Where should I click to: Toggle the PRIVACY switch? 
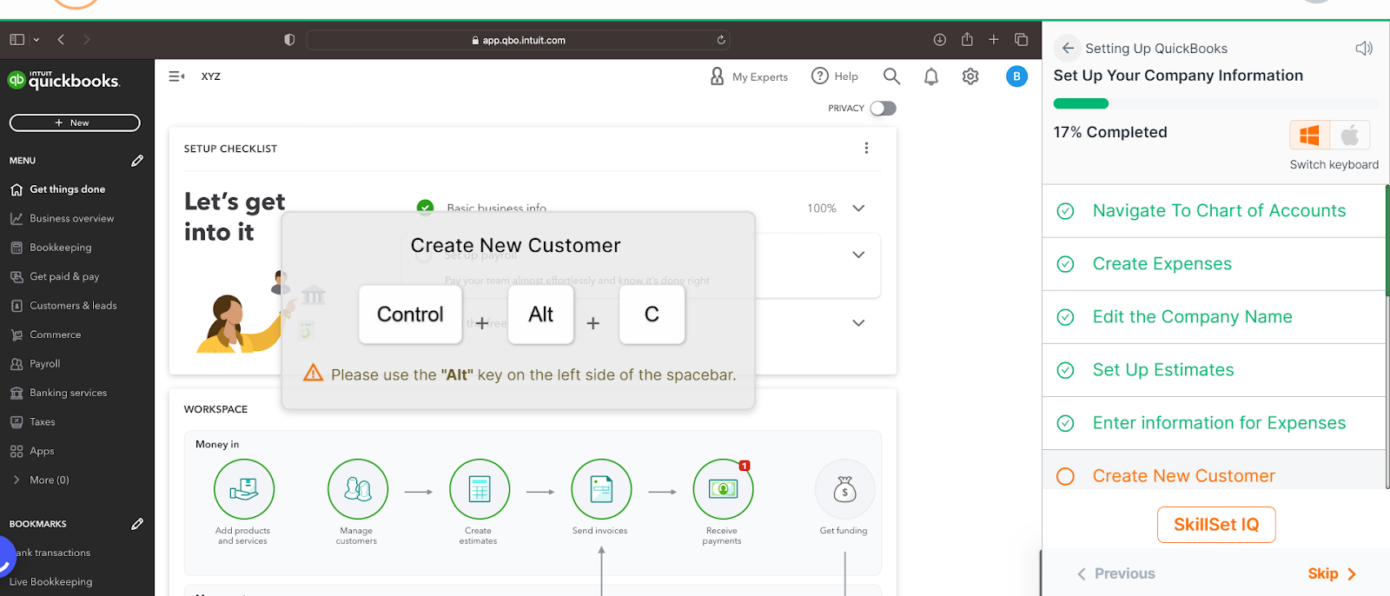(884, 109)
